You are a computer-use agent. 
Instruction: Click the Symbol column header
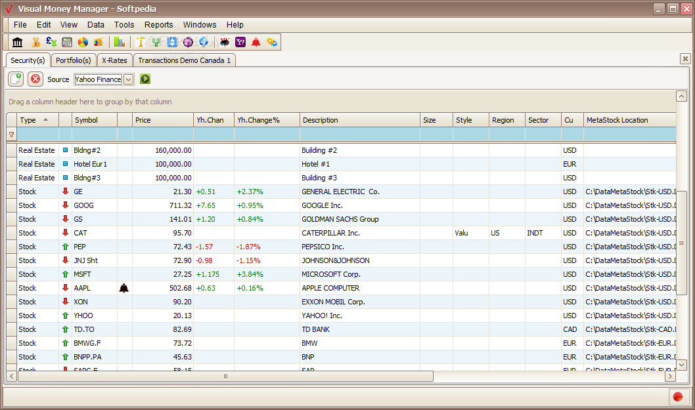pos(95,120)
